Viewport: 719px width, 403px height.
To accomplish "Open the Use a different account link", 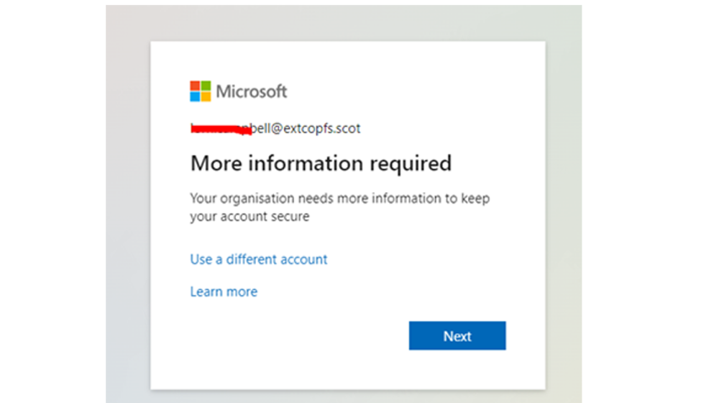I will pyautogui.click(x=259, y=259).
